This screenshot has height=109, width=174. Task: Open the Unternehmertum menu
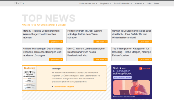(x=88, y=3)
